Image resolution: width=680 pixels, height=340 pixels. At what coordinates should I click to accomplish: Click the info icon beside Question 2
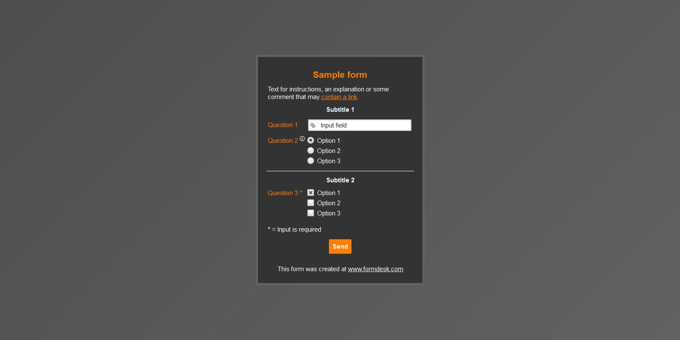tap(302, 139)
